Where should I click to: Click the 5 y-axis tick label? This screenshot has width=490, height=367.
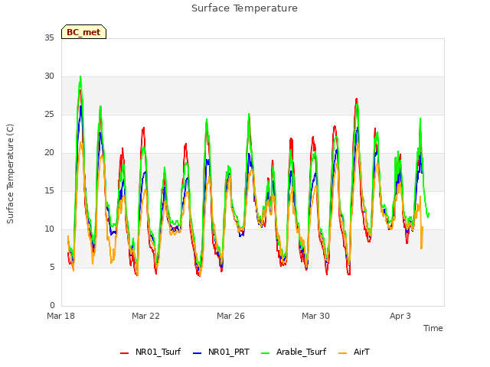pyautogui.click(x=52, y=268)
